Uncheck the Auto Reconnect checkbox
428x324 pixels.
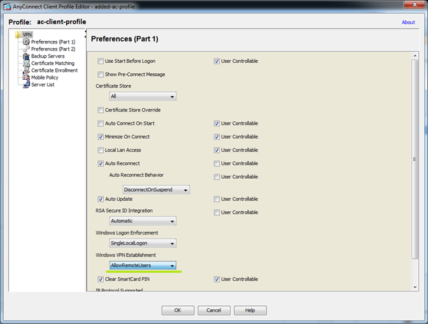click(101, 163)
